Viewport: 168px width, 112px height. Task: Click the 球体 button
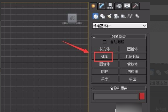[105, 57]
